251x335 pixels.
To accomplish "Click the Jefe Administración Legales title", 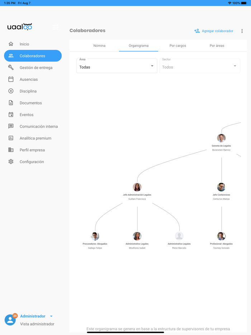I will (137, 195).
